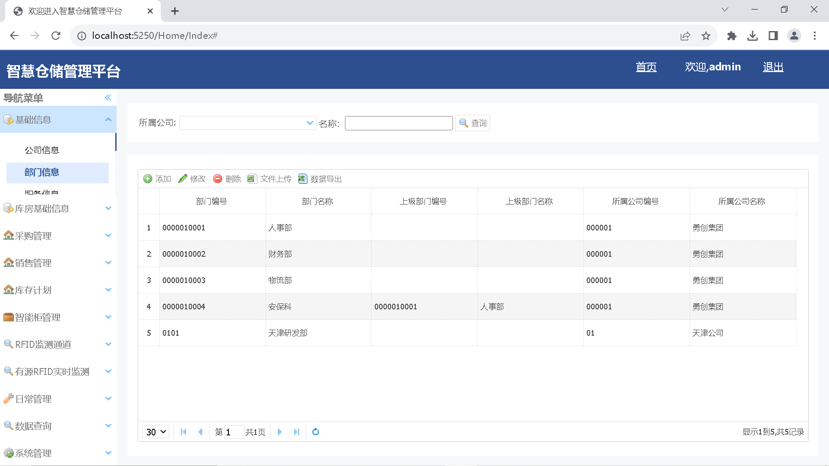Expand 有源RFID实时监测 menu section
The width and height of the screenshot is (829, 466).
pyautogui.click(x=58, y=372)
